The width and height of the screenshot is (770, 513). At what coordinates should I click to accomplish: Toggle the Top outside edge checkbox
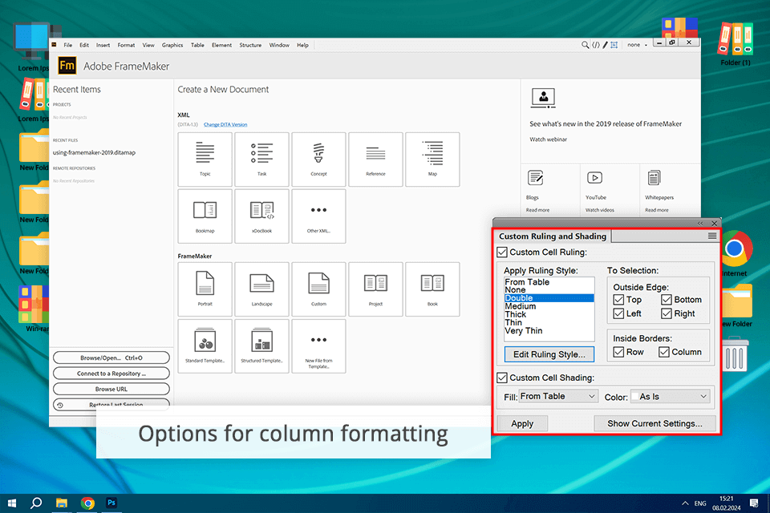(x=618, y=300)
